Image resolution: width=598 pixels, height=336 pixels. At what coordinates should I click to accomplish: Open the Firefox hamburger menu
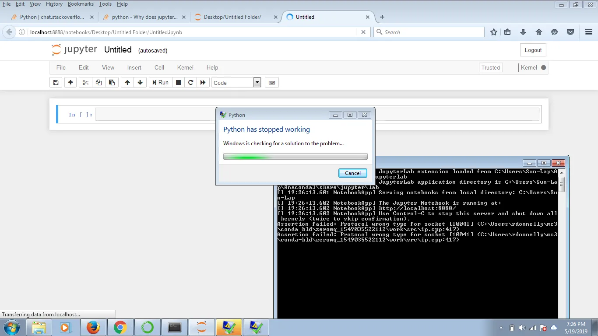coord(589,32)
